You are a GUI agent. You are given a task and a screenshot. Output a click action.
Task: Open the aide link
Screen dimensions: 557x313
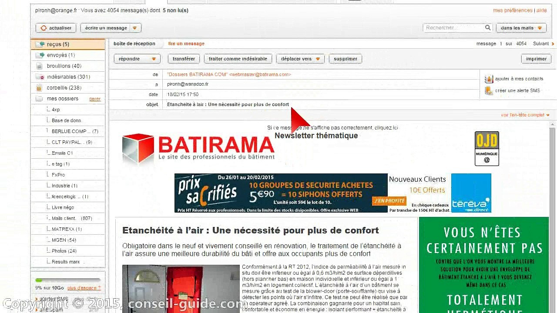tap(542, 10)
